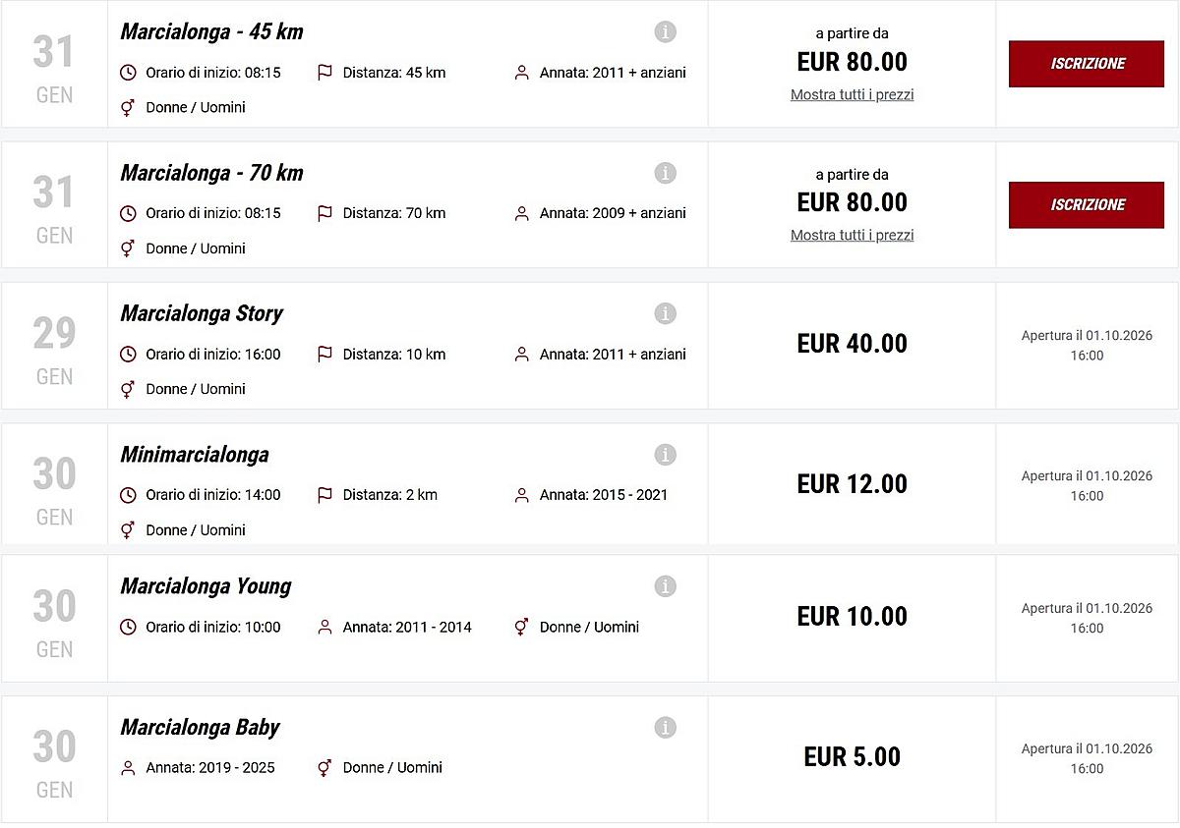1180x828 pixels.
Task: Click ISCRIZIONE button for Marcialonga 45 km
Action: click(1087, 64)
